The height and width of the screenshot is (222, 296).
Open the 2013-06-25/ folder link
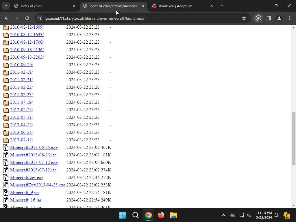click(x=21, y=132)
